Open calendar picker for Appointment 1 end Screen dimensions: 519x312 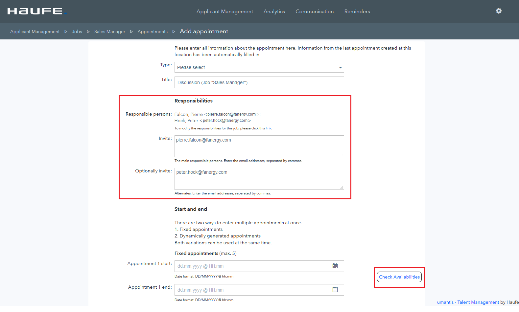coord(335,290)
